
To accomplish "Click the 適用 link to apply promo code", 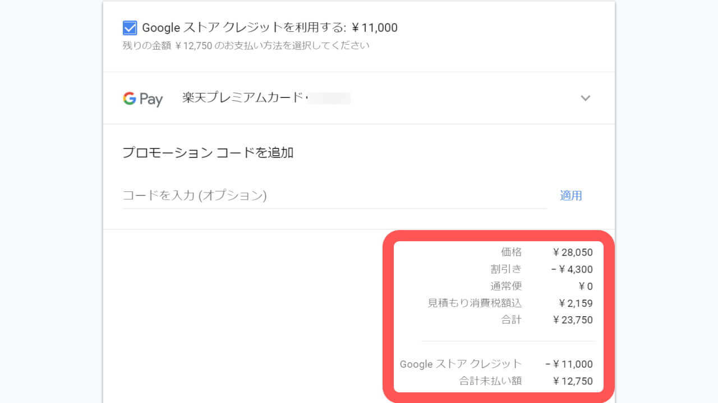I will point(570,195).
